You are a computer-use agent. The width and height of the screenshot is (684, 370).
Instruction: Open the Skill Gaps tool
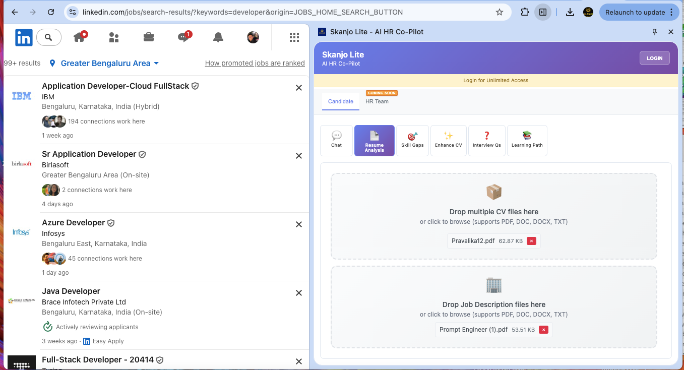pos(412,141)
